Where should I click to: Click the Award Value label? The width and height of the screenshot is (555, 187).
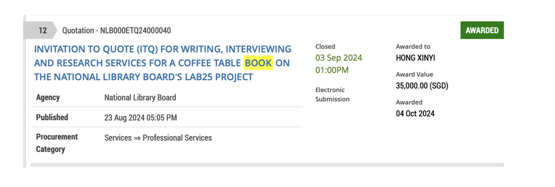pyautogui.click(x=414, y=74)
